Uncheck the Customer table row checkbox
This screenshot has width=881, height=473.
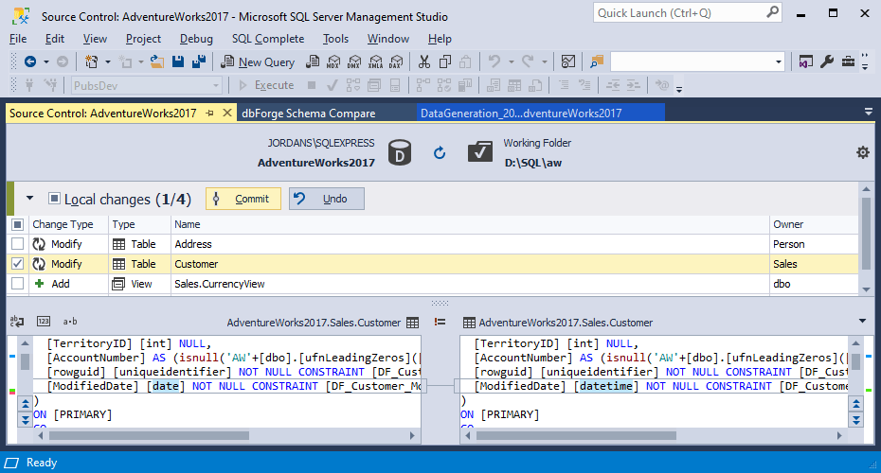coord(17,264)
